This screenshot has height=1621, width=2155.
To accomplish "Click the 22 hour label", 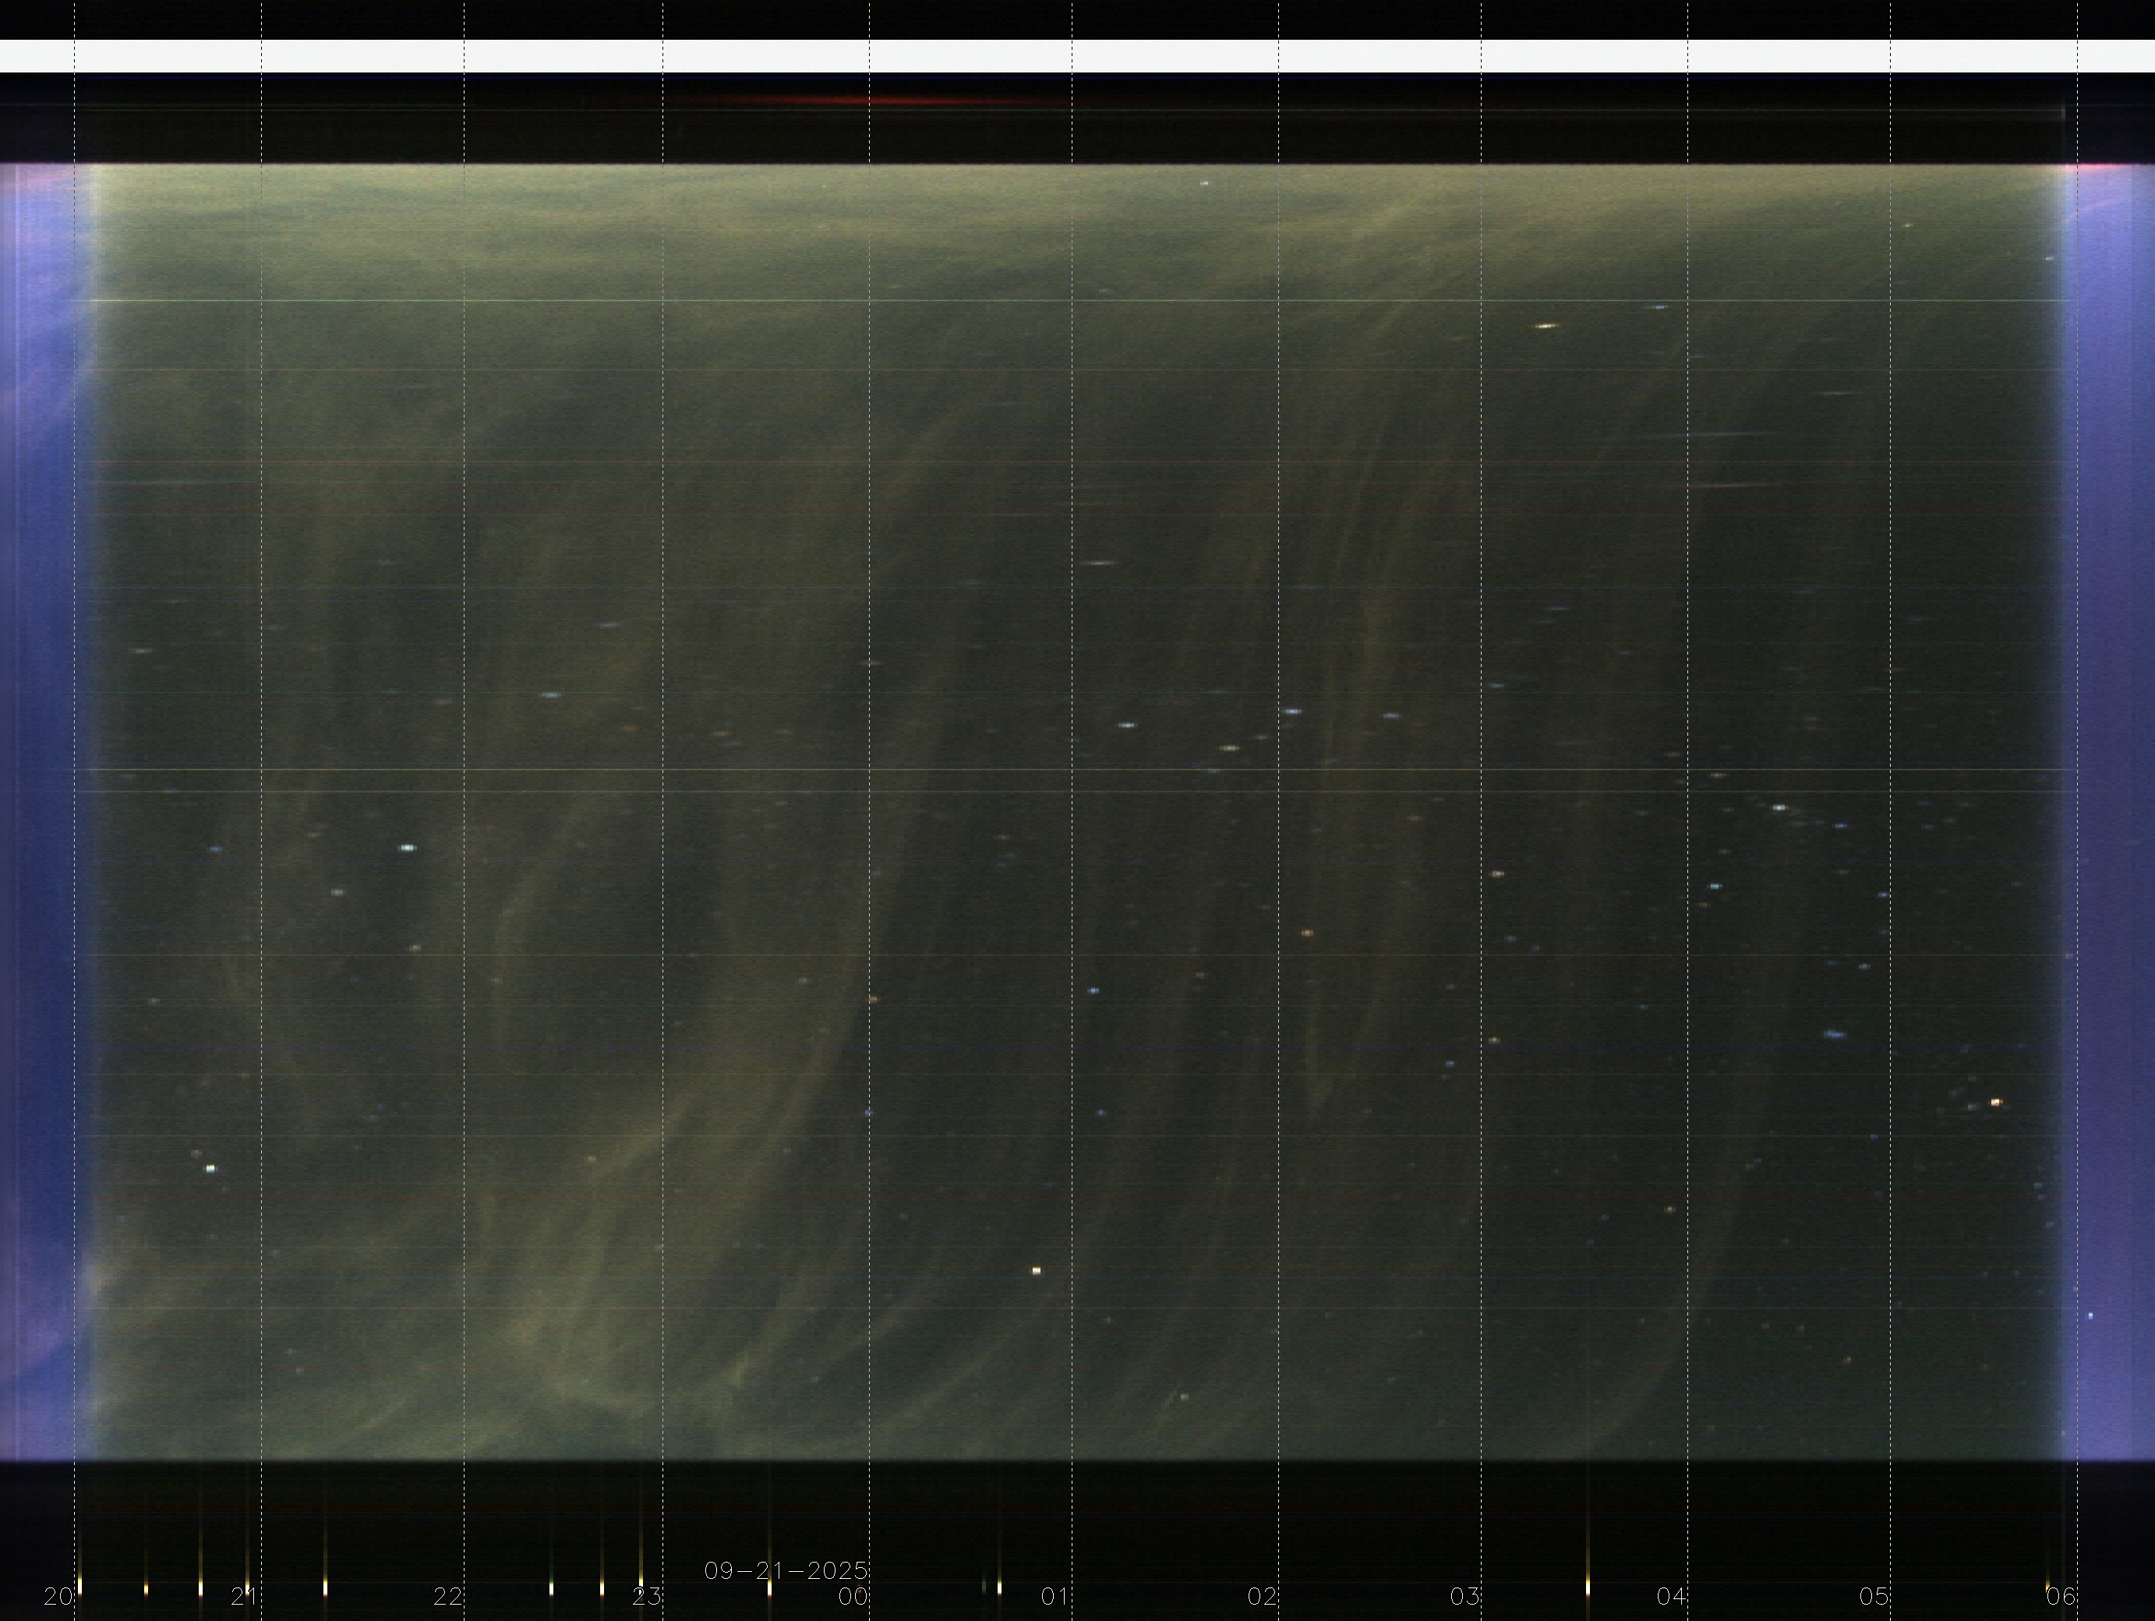I will coord(447,1597).
